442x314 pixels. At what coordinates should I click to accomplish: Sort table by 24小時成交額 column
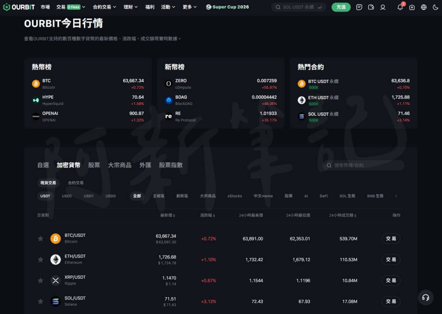click(x=343, y=215)
